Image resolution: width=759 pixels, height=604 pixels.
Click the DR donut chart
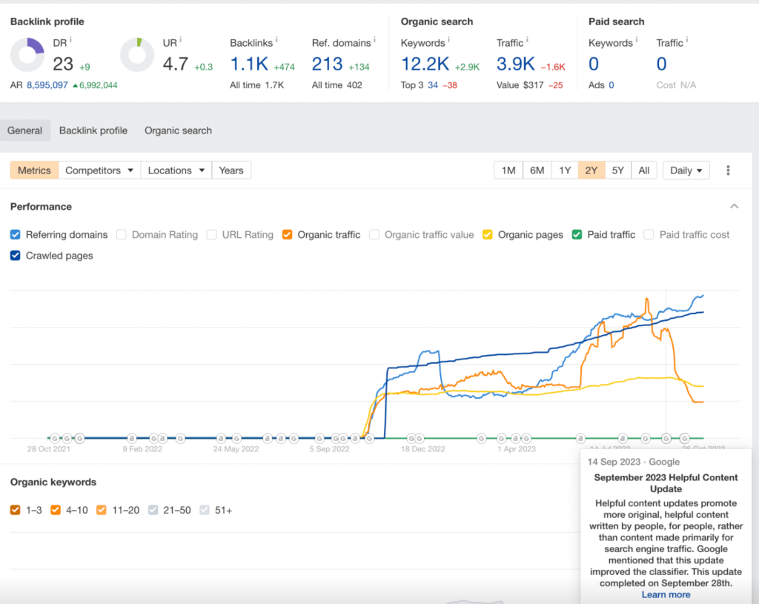coord(27,54)
